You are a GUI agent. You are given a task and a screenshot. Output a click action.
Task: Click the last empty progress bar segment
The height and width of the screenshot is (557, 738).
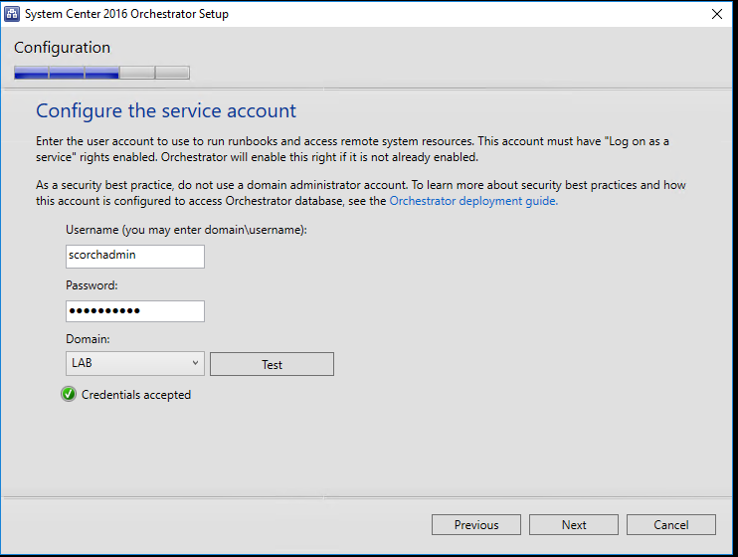tap(173, 73)
